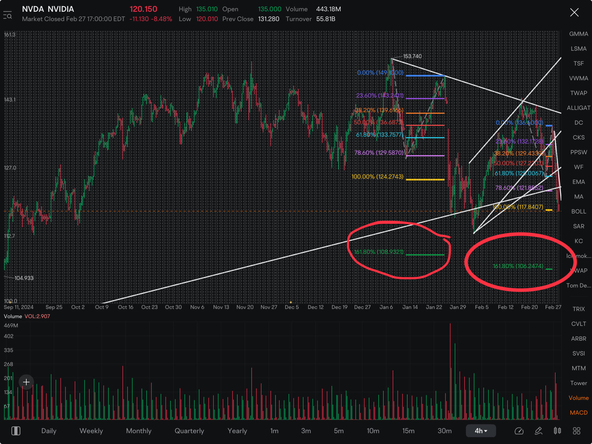This screenshot has height=444, width=592.
Task: Change the candlestick chart type
Action: pyautogui.click(x=557, y=431)
